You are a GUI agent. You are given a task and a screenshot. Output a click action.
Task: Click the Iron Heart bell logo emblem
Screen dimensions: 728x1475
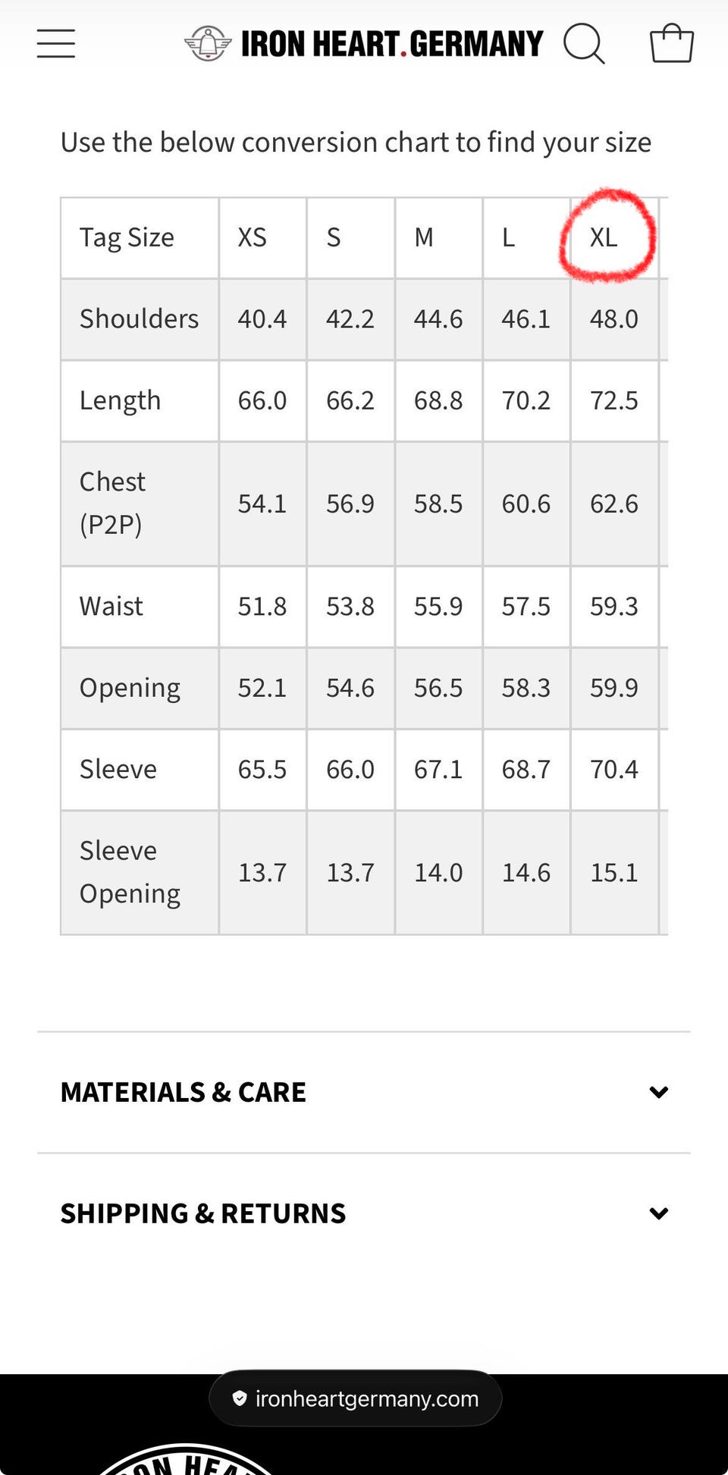pyautogui.click(x=208, y=43)
